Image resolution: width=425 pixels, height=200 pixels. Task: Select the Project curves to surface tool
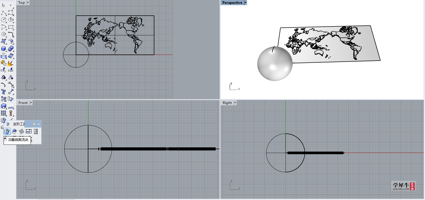coord(3,56)
